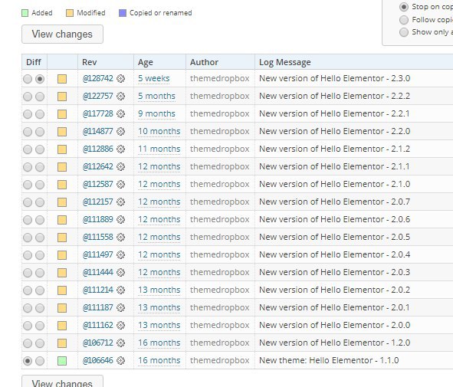Select the Follow copies radio option
Screen dimensions: 453x387
click(404, 20)
